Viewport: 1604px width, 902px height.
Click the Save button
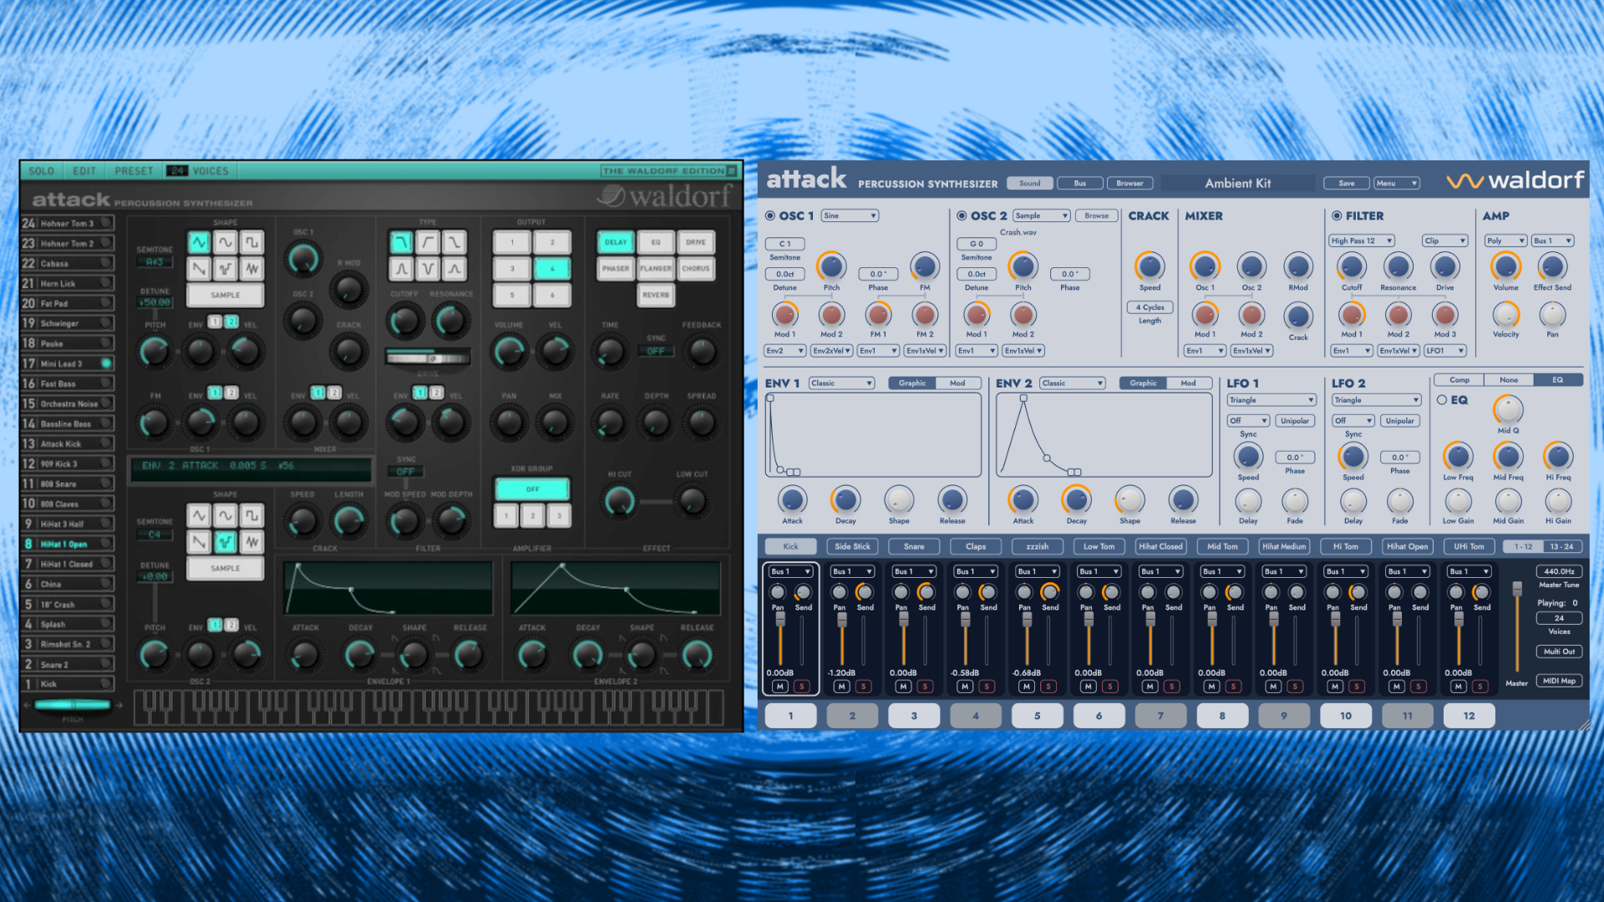point(1346,183)
